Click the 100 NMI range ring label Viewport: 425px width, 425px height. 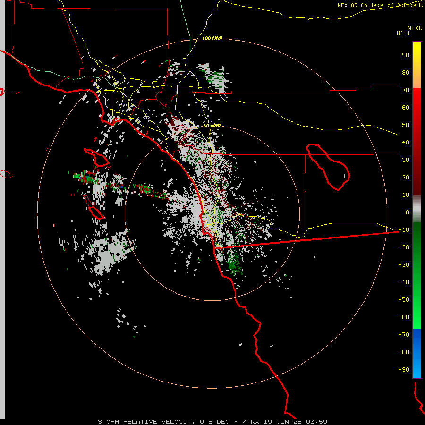[212, 39]
